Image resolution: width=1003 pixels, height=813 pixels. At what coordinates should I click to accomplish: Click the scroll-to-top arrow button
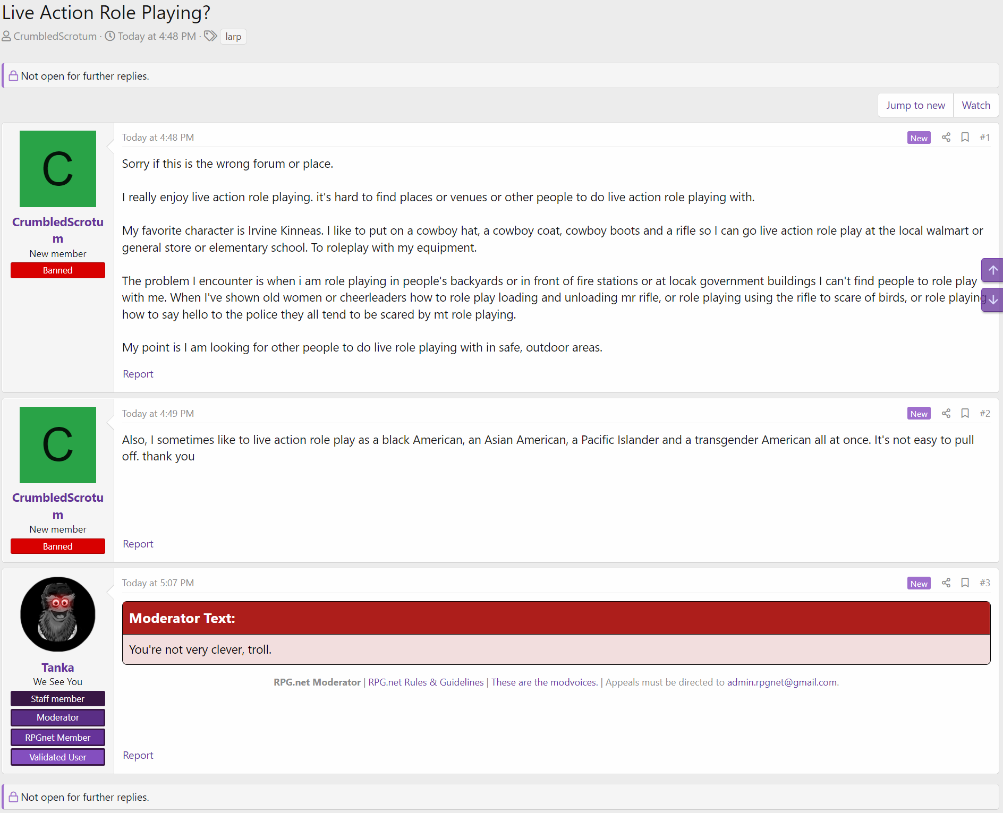tap(992, 271)
